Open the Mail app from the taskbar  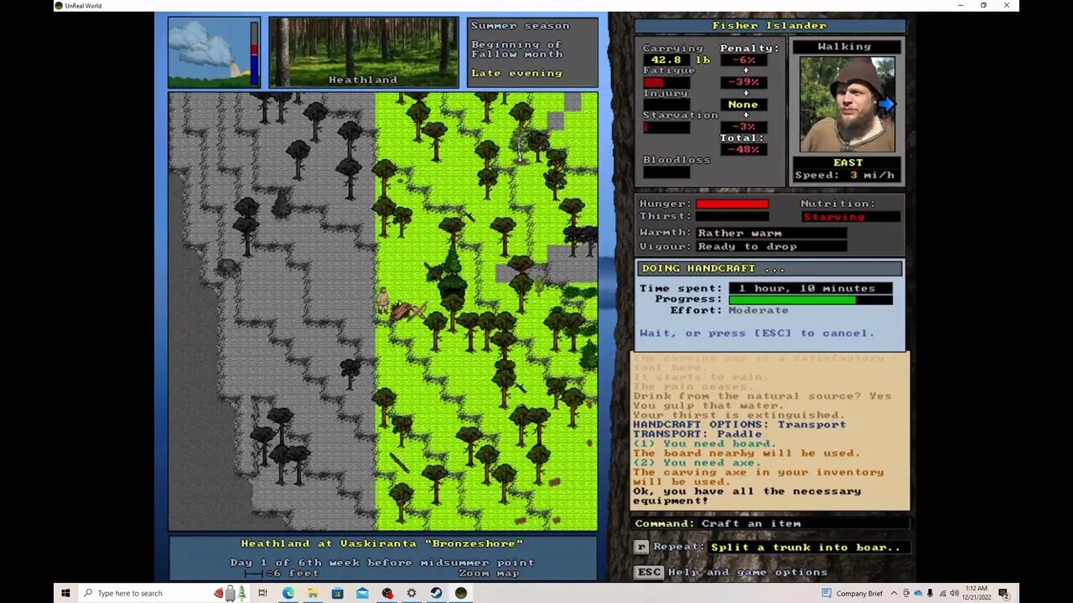[x=362, y=593]
